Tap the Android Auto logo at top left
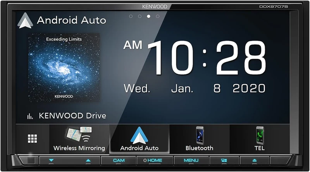 (x=25, y=20)
